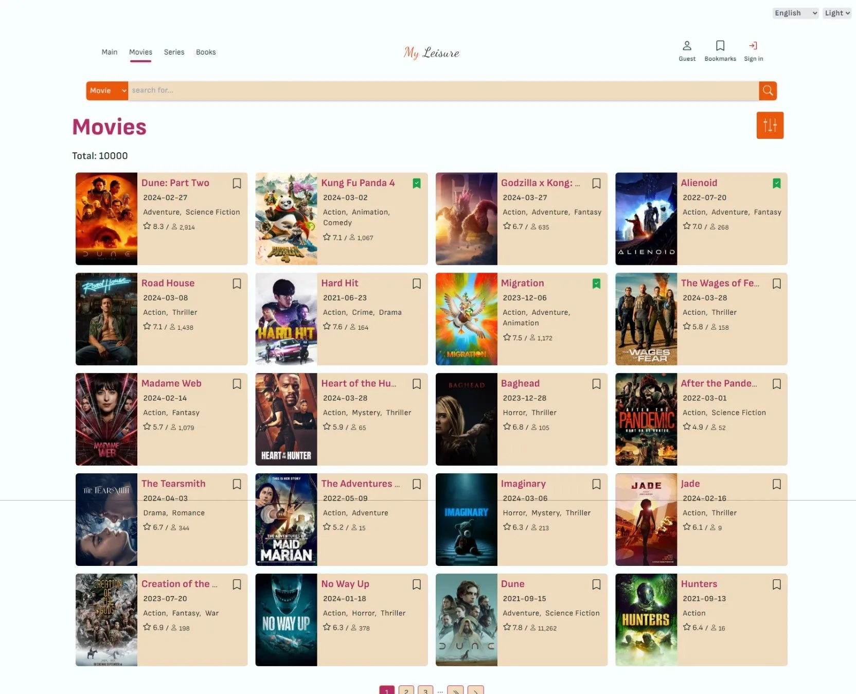Viewport: 856px width, 694px height.
Task: Click the Madame Web poster
Action: click(x=106, y=419)
